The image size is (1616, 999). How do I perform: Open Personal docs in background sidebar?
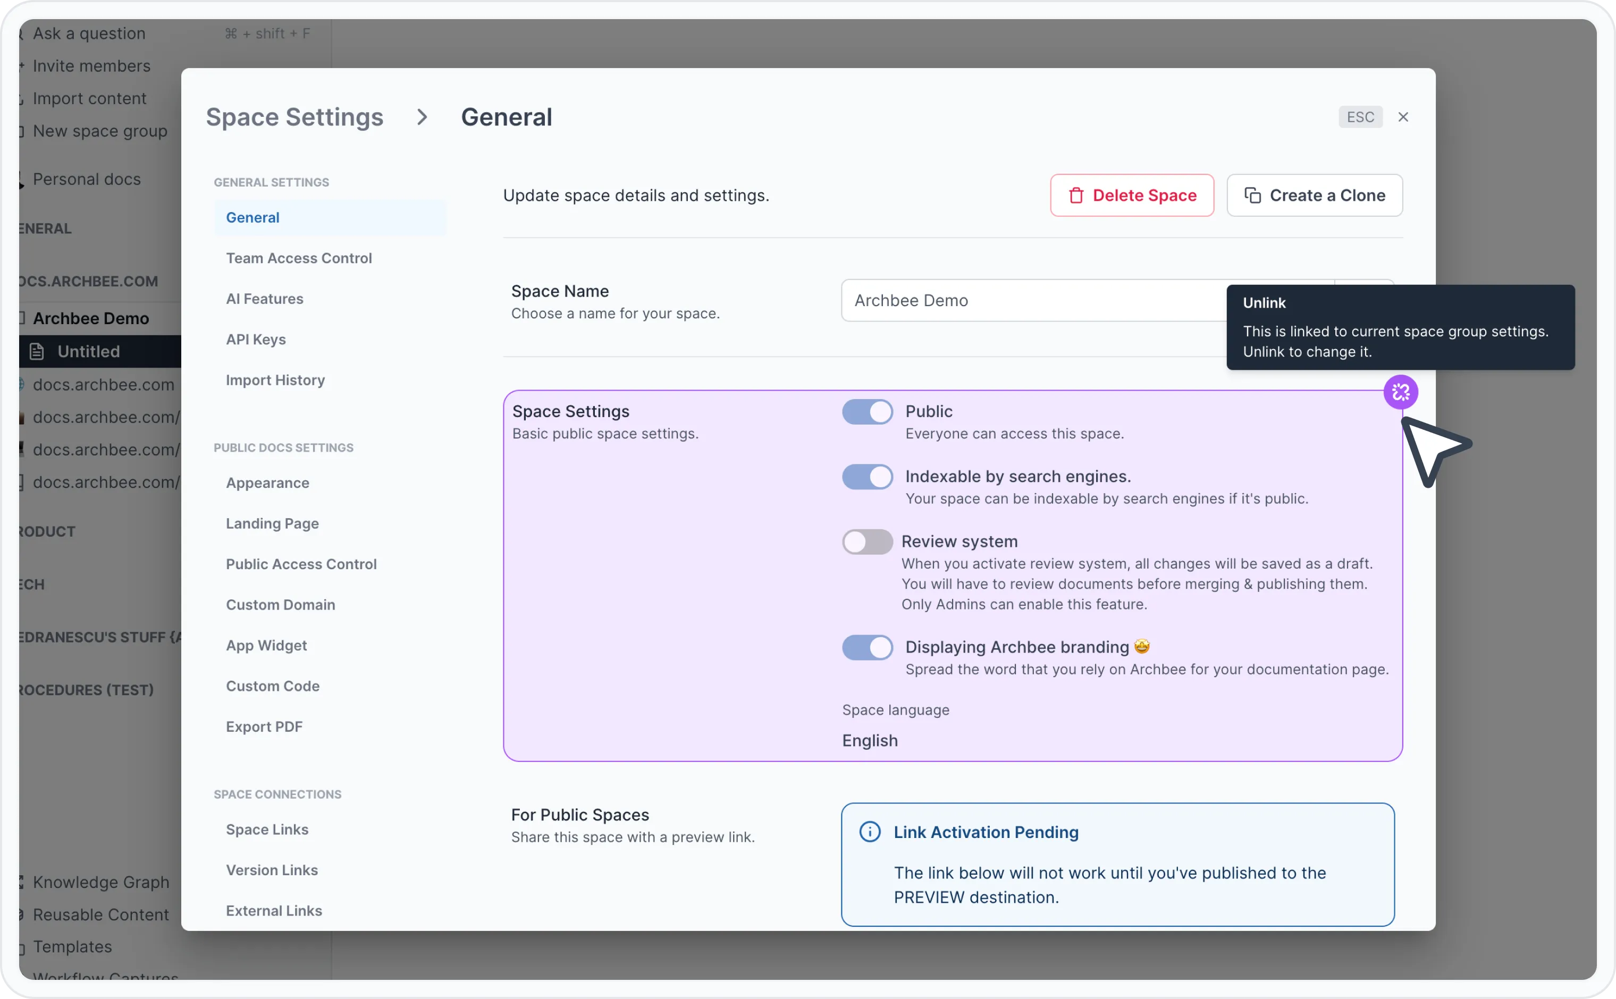(87, 179)
